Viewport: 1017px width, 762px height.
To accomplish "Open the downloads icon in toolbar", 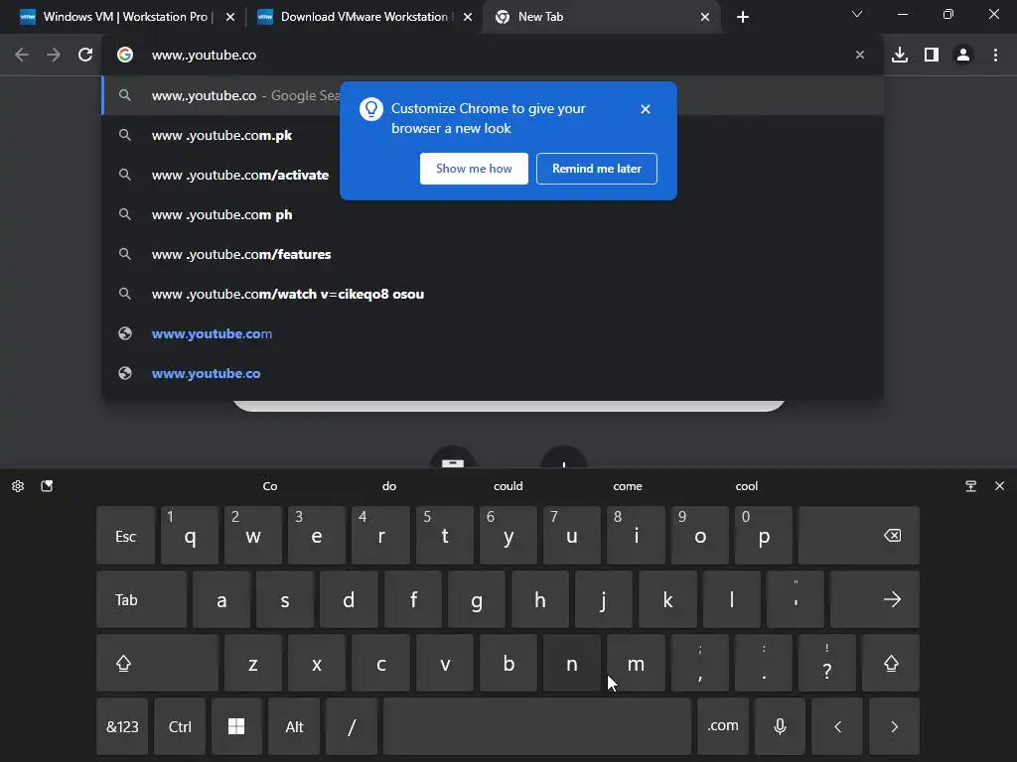I will (900, 56).
